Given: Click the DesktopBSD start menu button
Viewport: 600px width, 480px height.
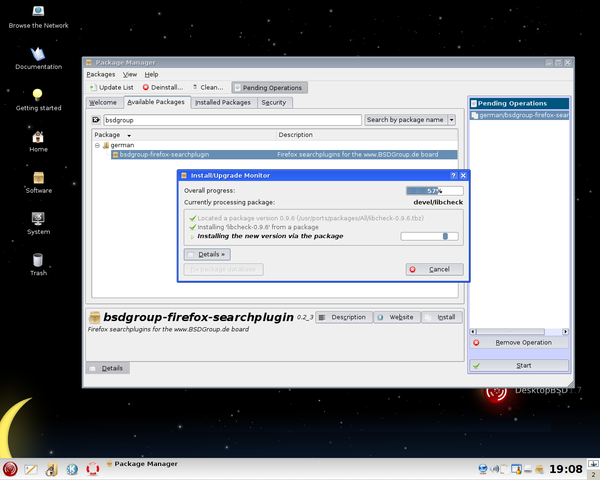Looking at the screenshot, I should pyautogui.click(x=10, y=469).
